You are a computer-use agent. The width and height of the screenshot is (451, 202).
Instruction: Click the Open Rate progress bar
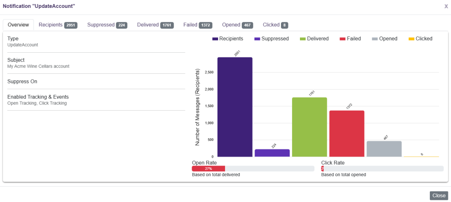253,169
